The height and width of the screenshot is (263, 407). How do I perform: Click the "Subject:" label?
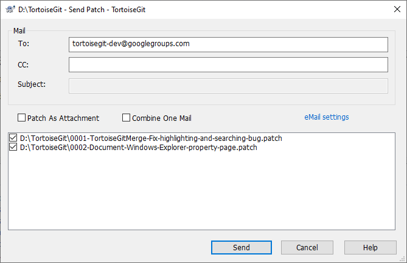pyautogui.click(x=32, y=84)
